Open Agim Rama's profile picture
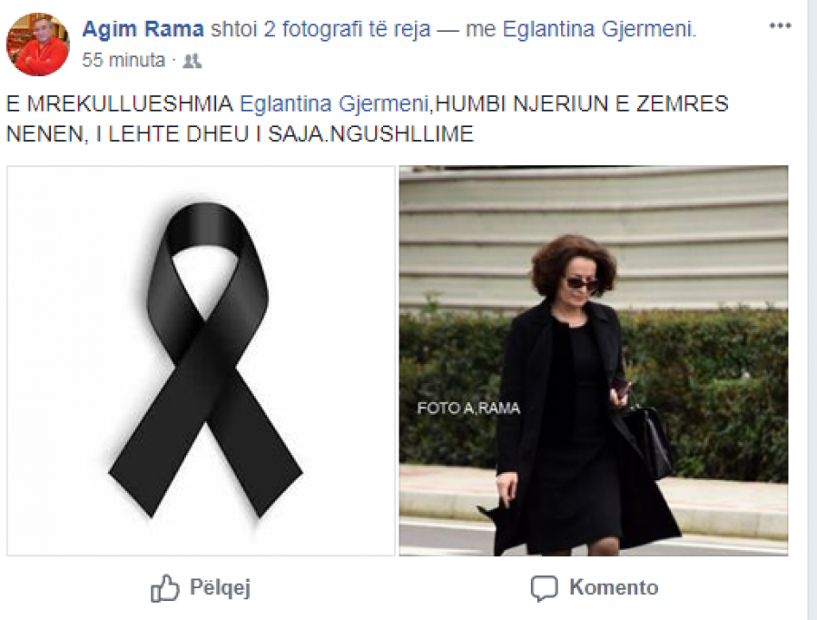 [x=37, y=44]
